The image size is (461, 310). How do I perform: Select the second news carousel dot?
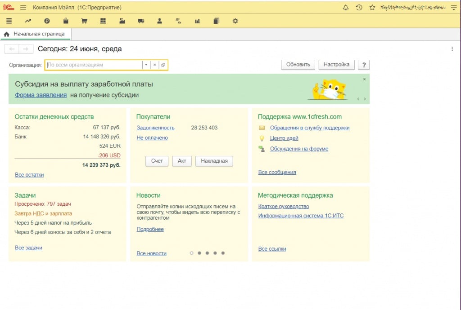(199, 253)
